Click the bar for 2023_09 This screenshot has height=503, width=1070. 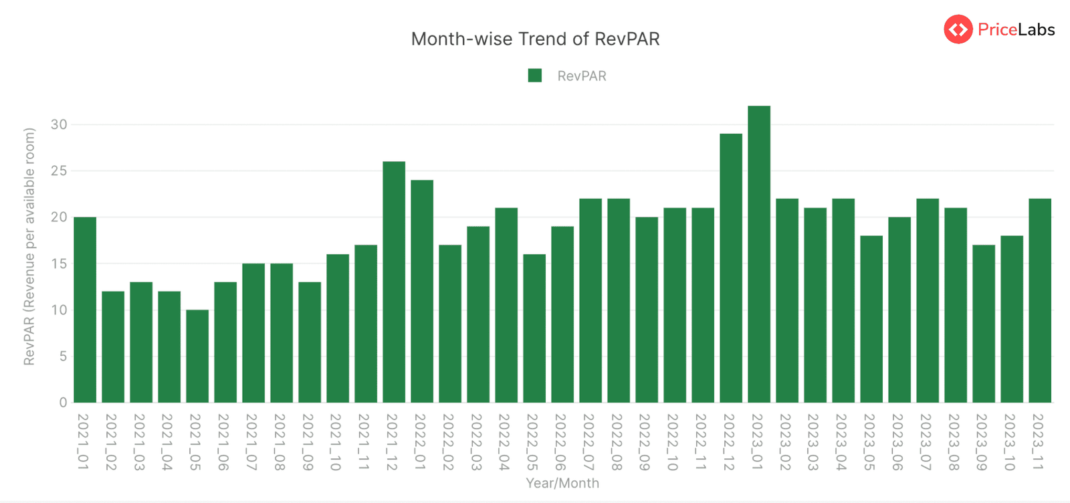(984, 324)
